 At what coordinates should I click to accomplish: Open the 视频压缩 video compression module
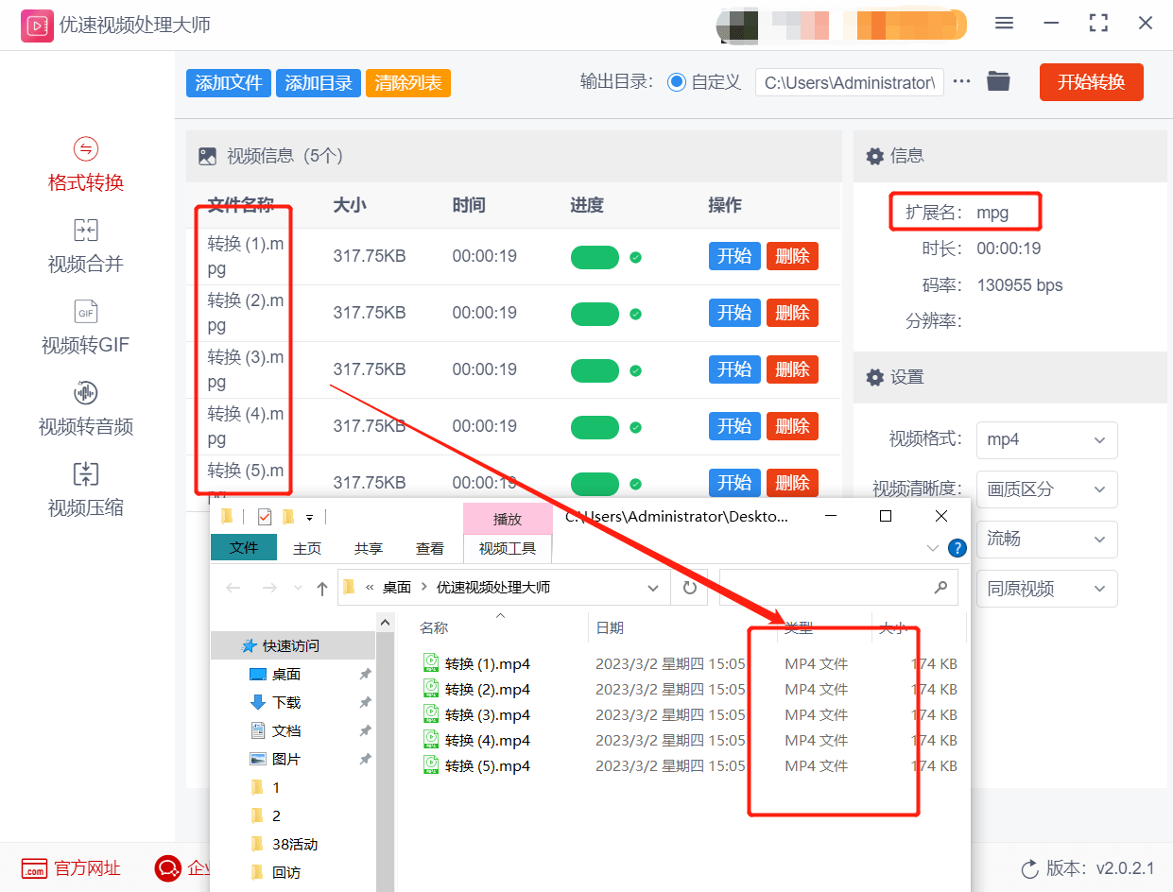[86, 490]
